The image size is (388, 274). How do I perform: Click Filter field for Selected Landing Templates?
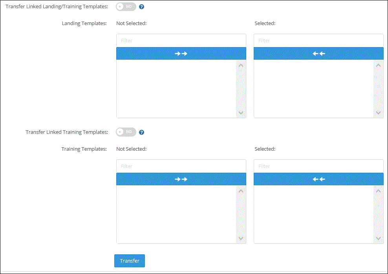[x=318, y=40]
